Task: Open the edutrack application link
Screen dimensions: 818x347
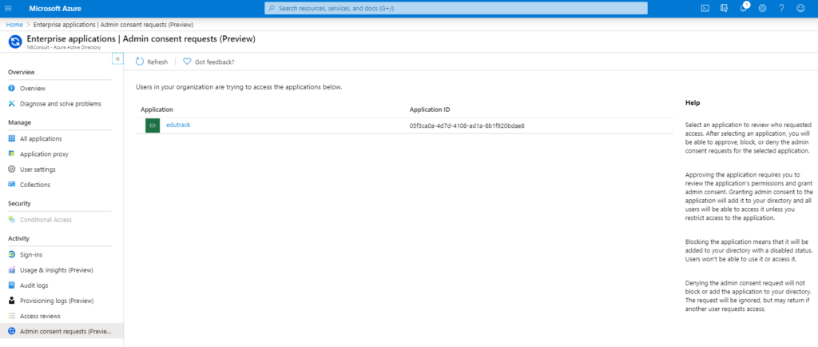Action: (178, 125)
